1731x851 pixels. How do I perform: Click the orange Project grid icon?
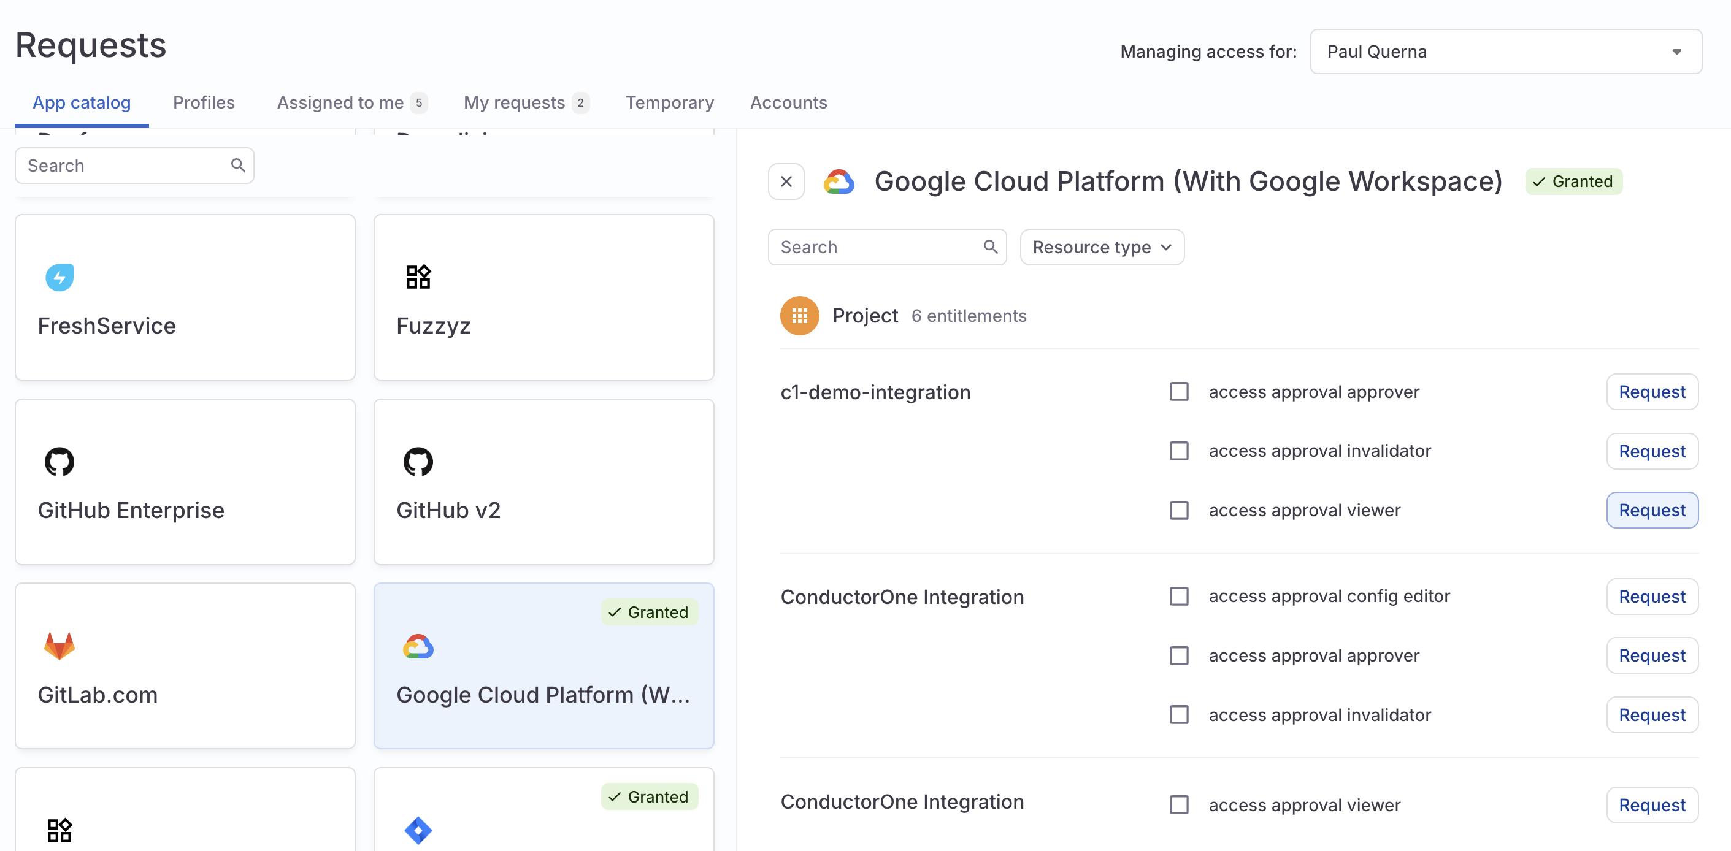coord(799,316)
